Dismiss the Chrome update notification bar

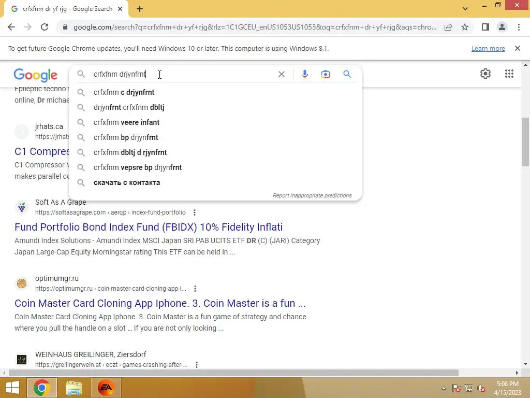pos(517,48)
